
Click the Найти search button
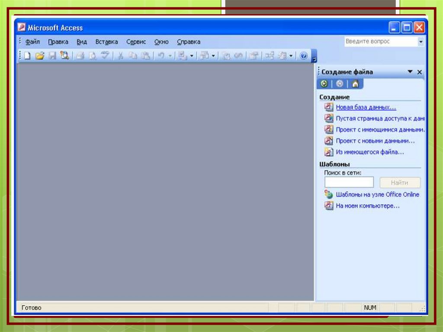pyautogui.click(x=400, y=183)
